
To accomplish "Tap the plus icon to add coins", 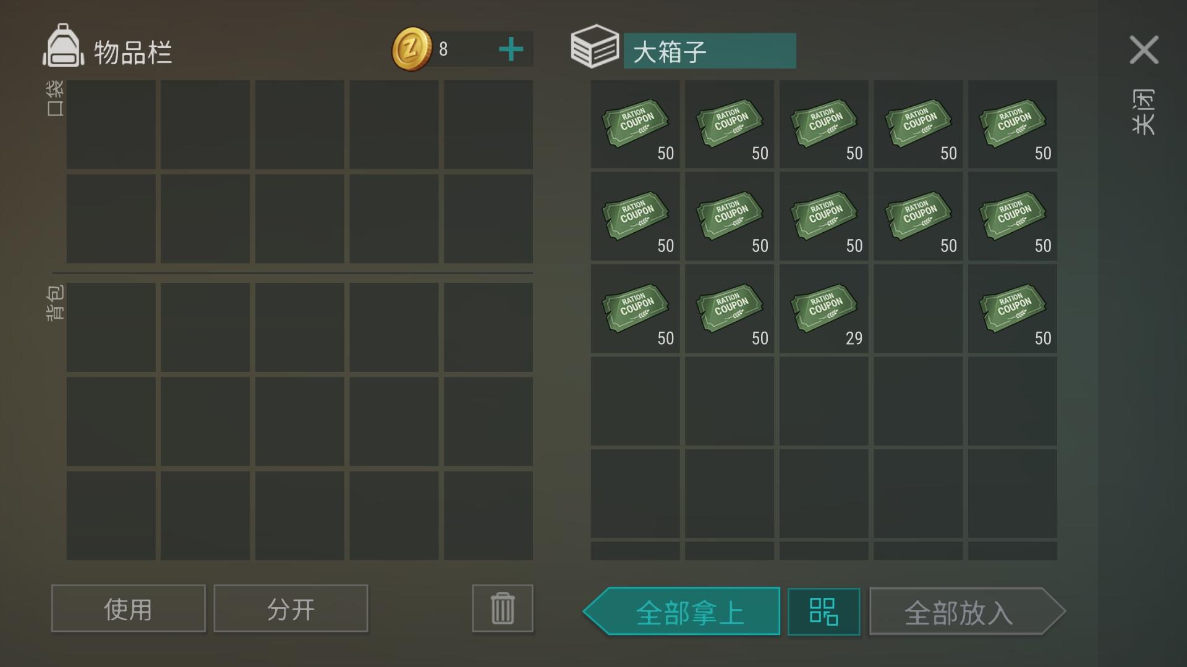I will (x=511, y=49).
